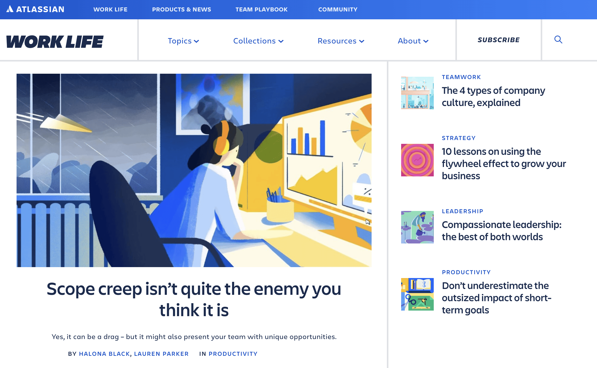Screen dimensions: 597x368
Task: Expand the Topics dropdown menu
Action: [183, 41]
